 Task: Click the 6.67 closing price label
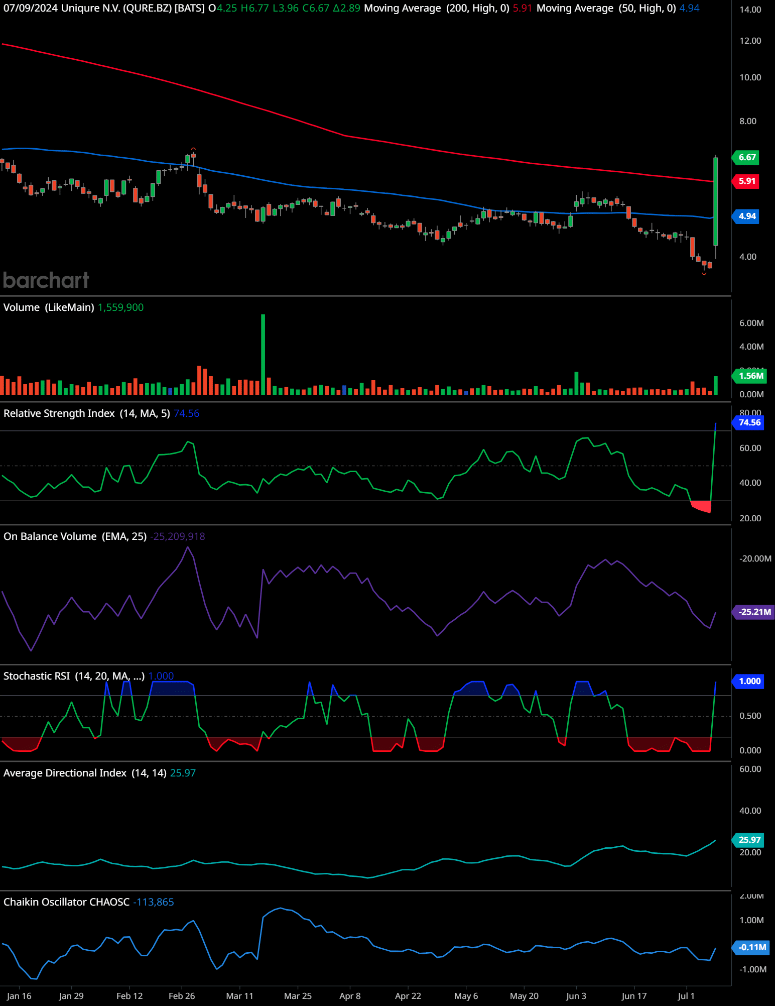746,157
